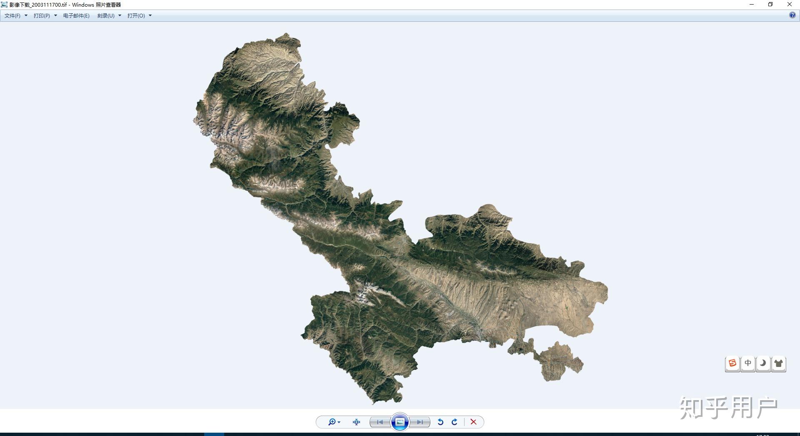Delete the image with the red X
The width and height of the screenshot is (800, 436).
473,422
